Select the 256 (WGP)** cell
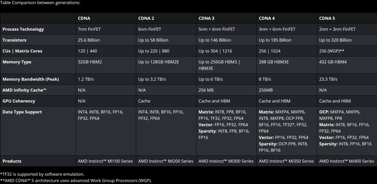 coord(334,51)
